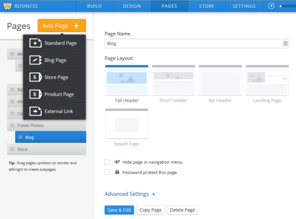
Task: Select the No Header layout thumbnail
Action: [x=220, y=80]
